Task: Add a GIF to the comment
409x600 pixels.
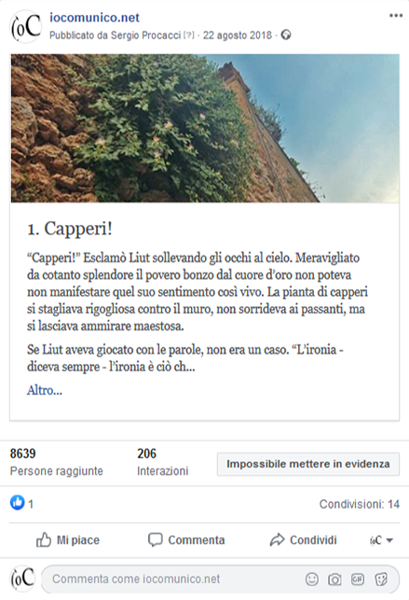Action: (358, 579)
